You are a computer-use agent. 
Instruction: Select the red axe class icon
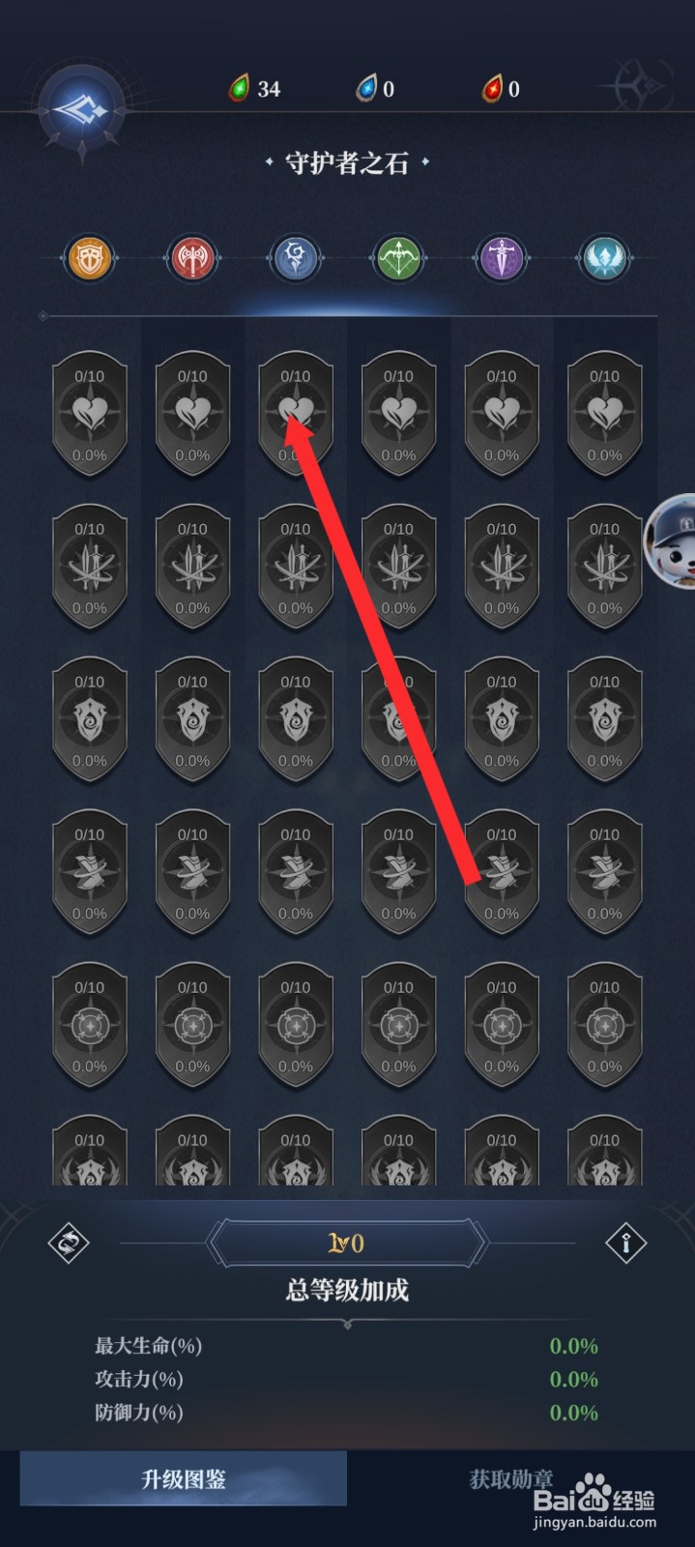(192, 258)
